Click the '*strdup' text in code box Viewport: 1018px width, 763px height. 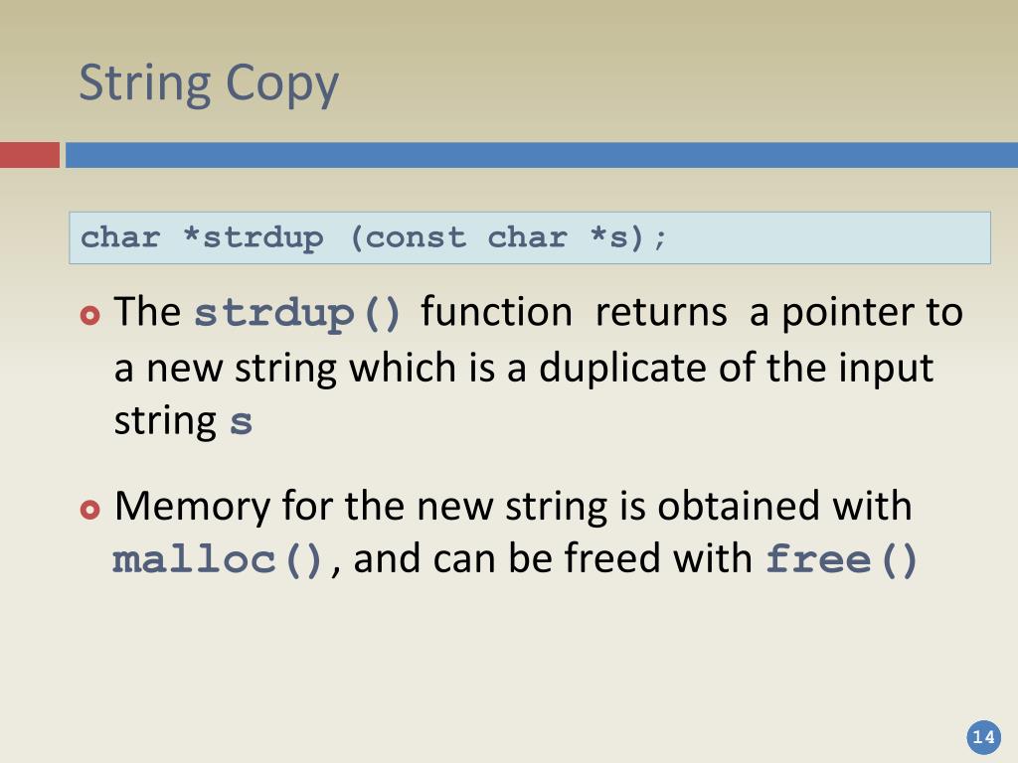pos(254,238)
